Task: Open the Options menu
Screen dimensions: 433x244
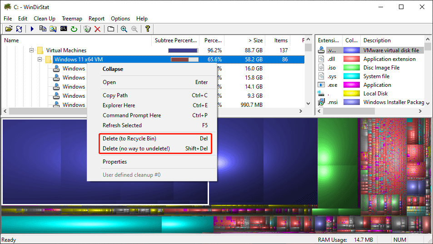Action: click(120, 19)
